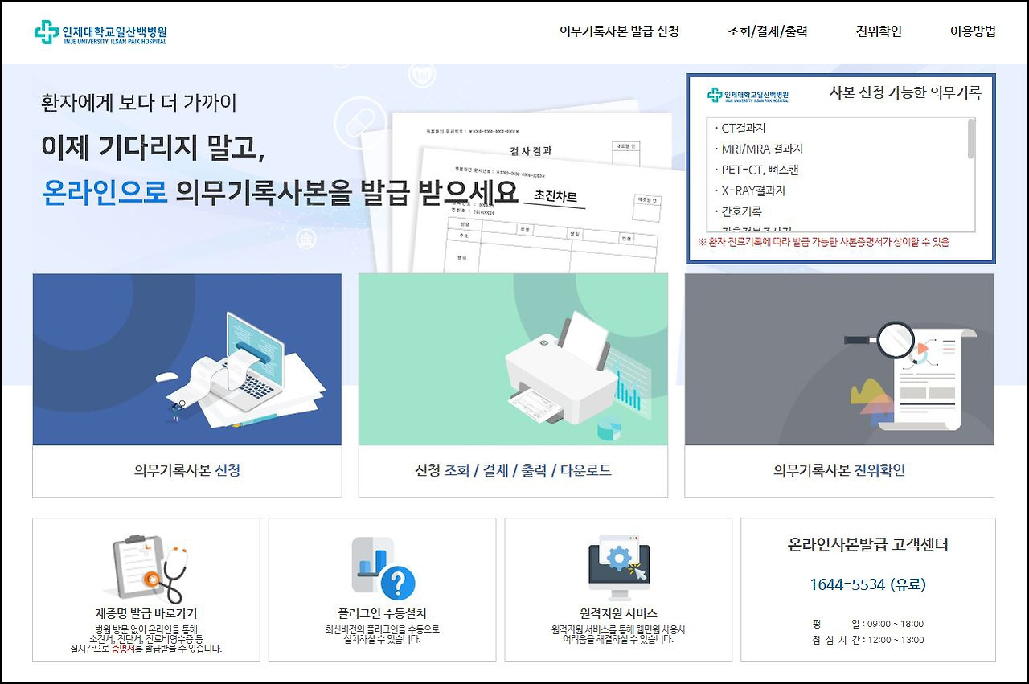The width and height of the screenshot is (1029, 684).
Task: Select 진위확인 in the top navigation
Action: point(878,31)
